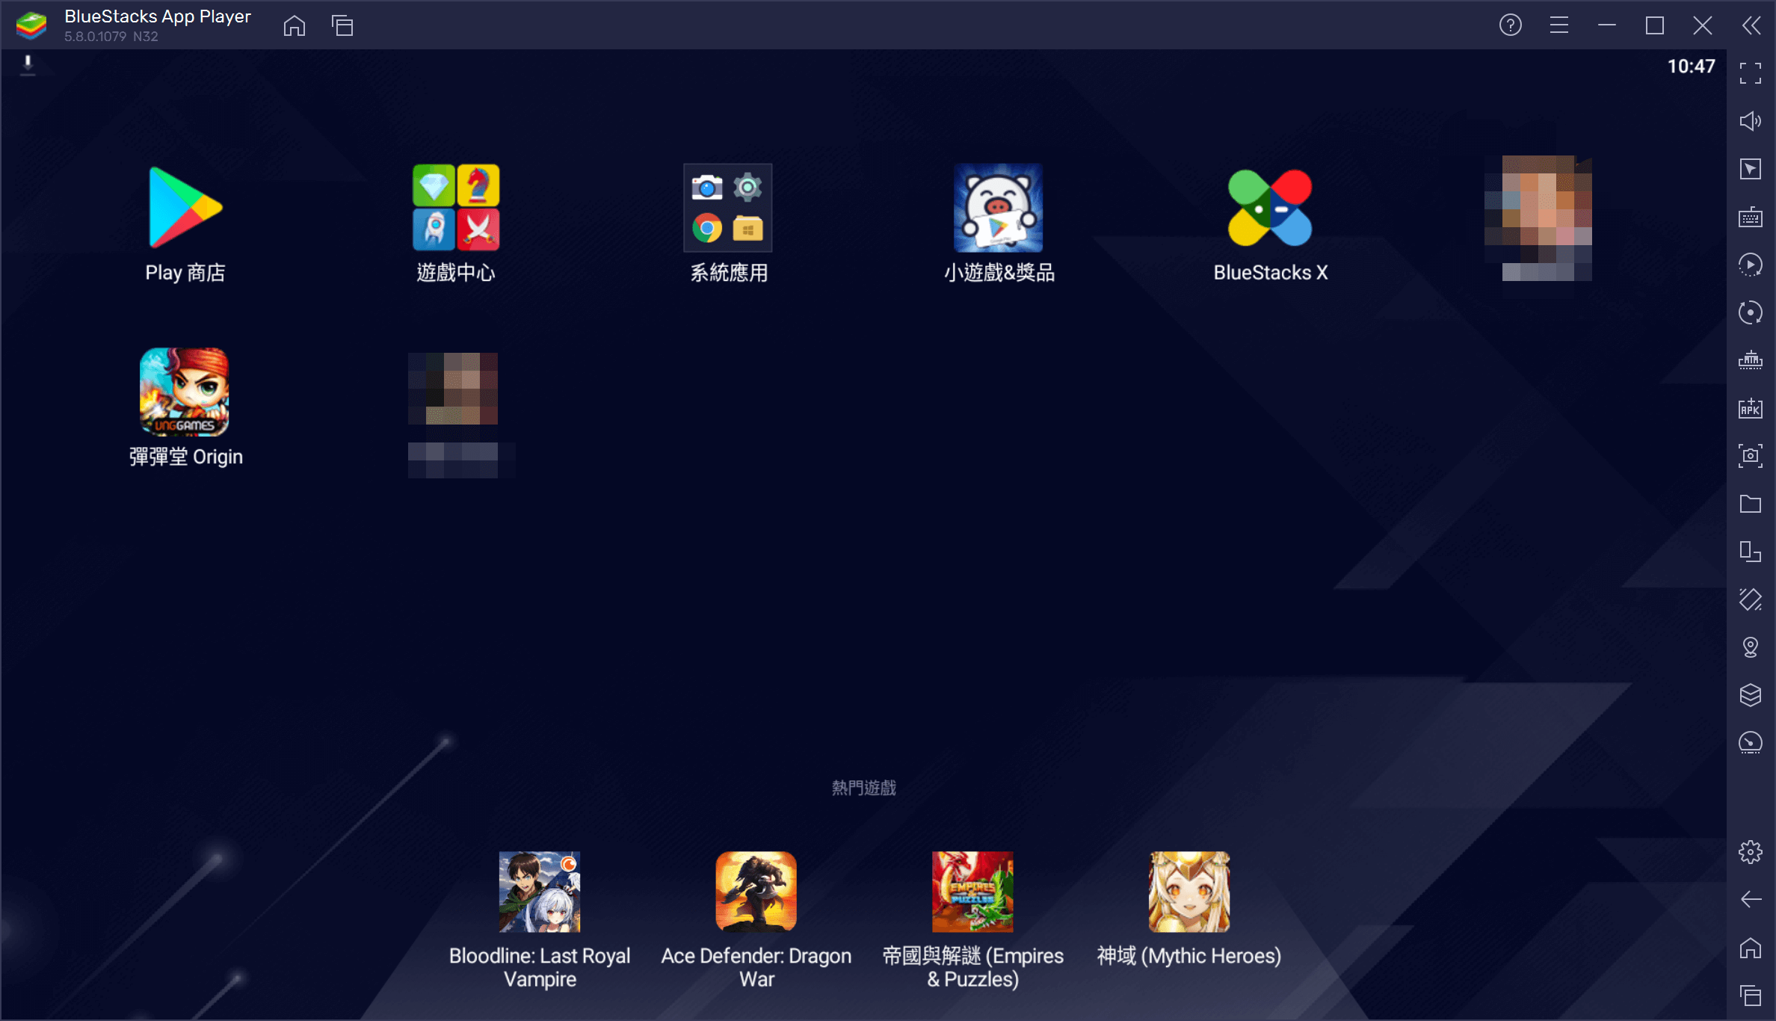Image resolution: width=1776 pixels, height=1021 pixels.
Task: Click the BlueStacks logo in title bar
Action: click(x=31, y=25)
